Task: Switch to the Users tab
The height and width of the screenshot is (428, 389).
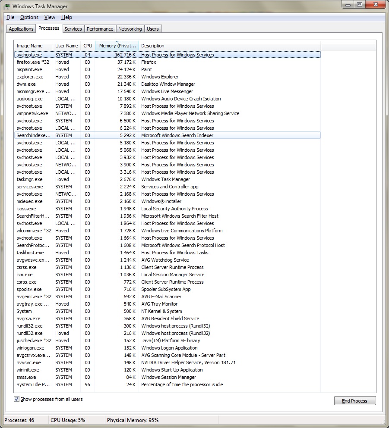Action: click(152, 29)
